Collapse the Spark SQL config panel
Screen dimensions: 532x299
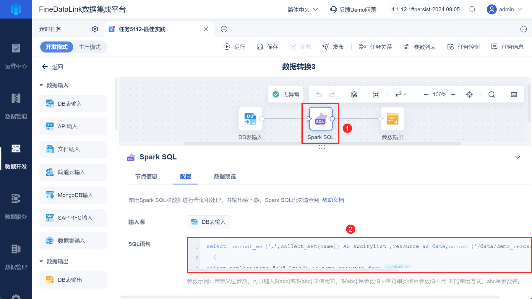coord(518,157)
